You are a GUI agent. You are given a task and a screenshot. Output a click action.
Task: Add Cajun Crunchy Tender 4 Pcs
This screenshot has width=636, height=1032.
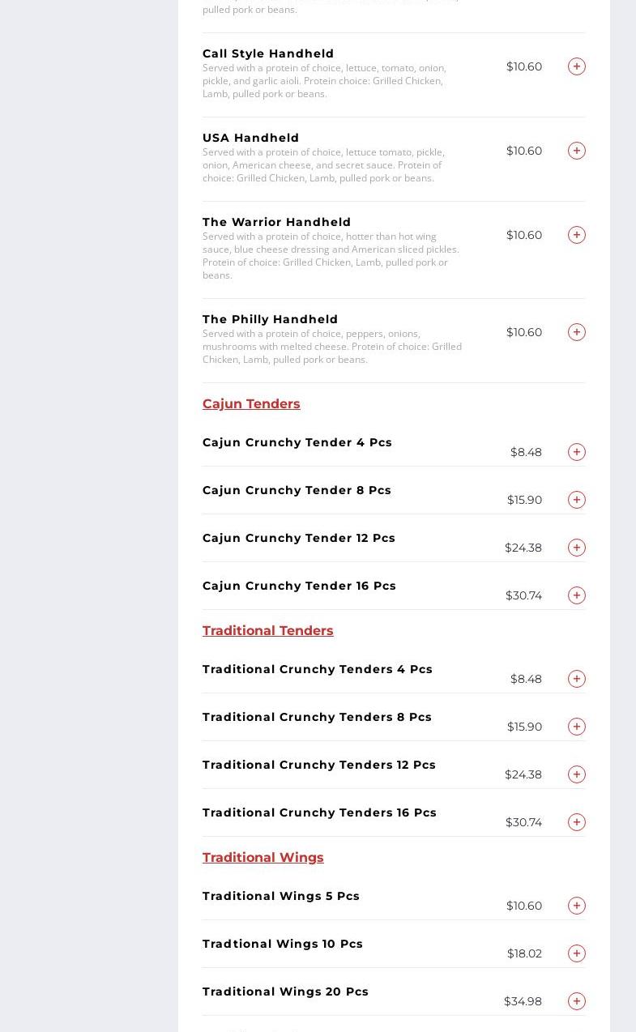[x=577, y=452]
